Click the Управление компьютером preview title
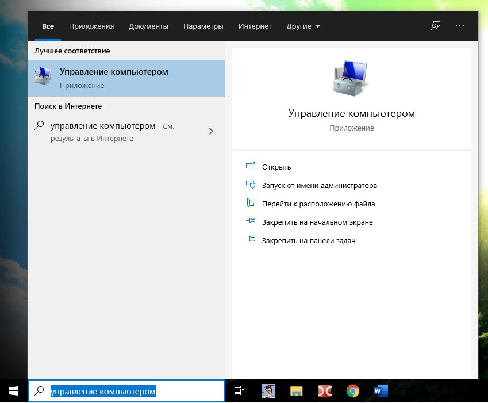The width and height of the screenshot is (488, 403). click(x=351, y=113)
